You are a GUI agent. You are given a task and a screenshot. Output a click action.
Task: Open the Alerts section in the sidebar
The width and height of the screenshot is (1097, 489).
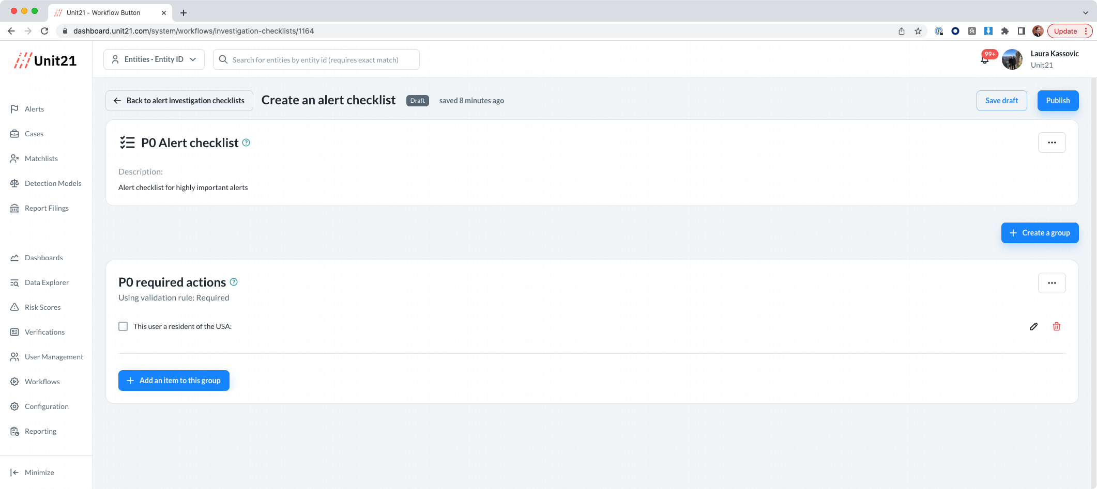tap(34, 108)
